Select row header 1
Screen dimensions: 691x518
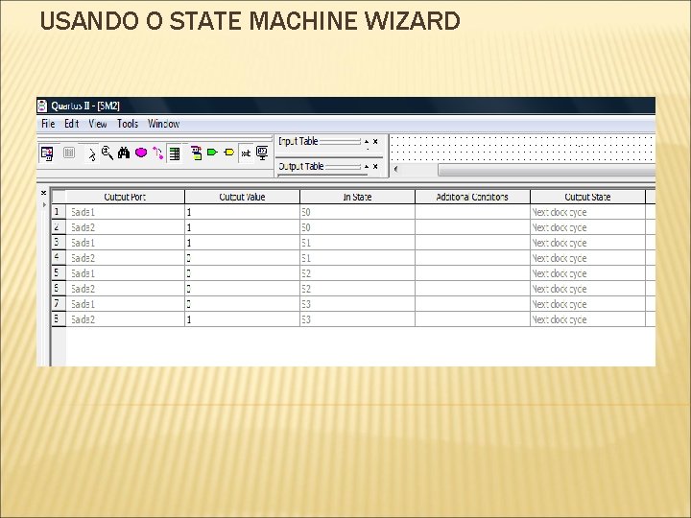tap(59, 212)
